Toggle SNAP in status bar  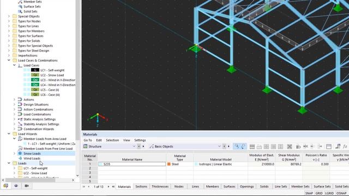click(x=309, y=193)
